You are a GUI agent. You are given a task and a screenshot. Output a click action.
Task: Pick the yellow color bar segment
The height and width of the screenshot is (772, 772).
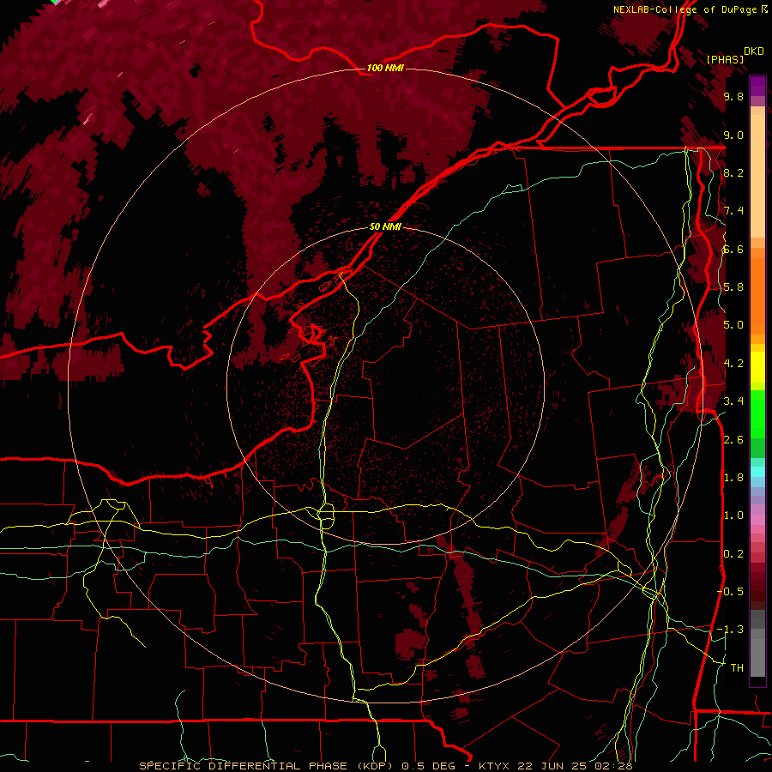(757, 367)
